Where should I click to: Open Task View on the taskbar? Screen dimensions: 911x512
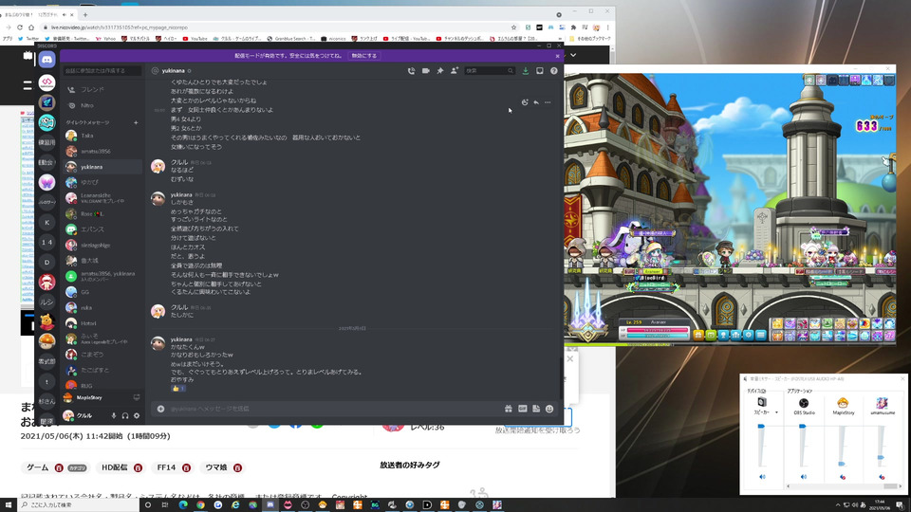165,505
